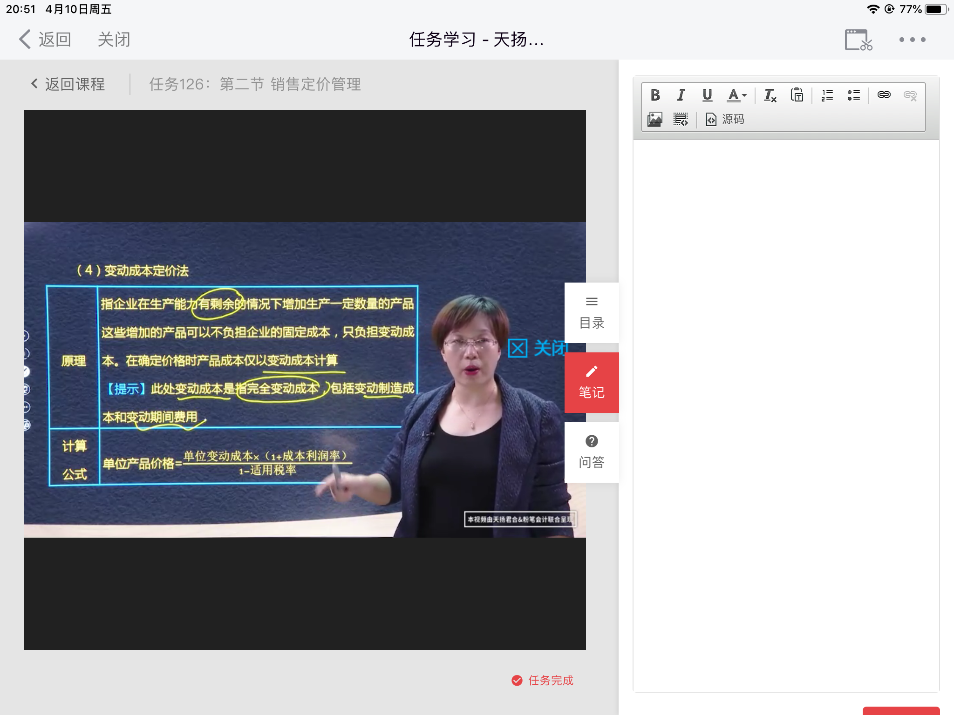
Task: Click the insert code snippet icon
Action: (681, 119)
